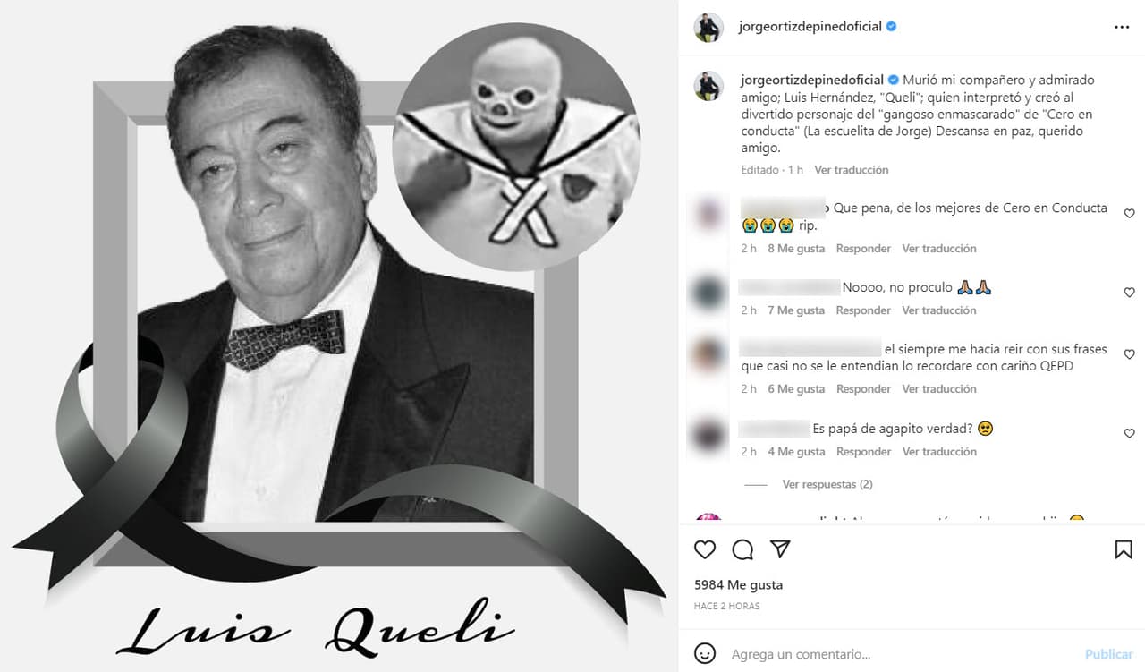Open the three-dot options menu
Viewport: 1145px width, 672px height.
point(1122,28)
